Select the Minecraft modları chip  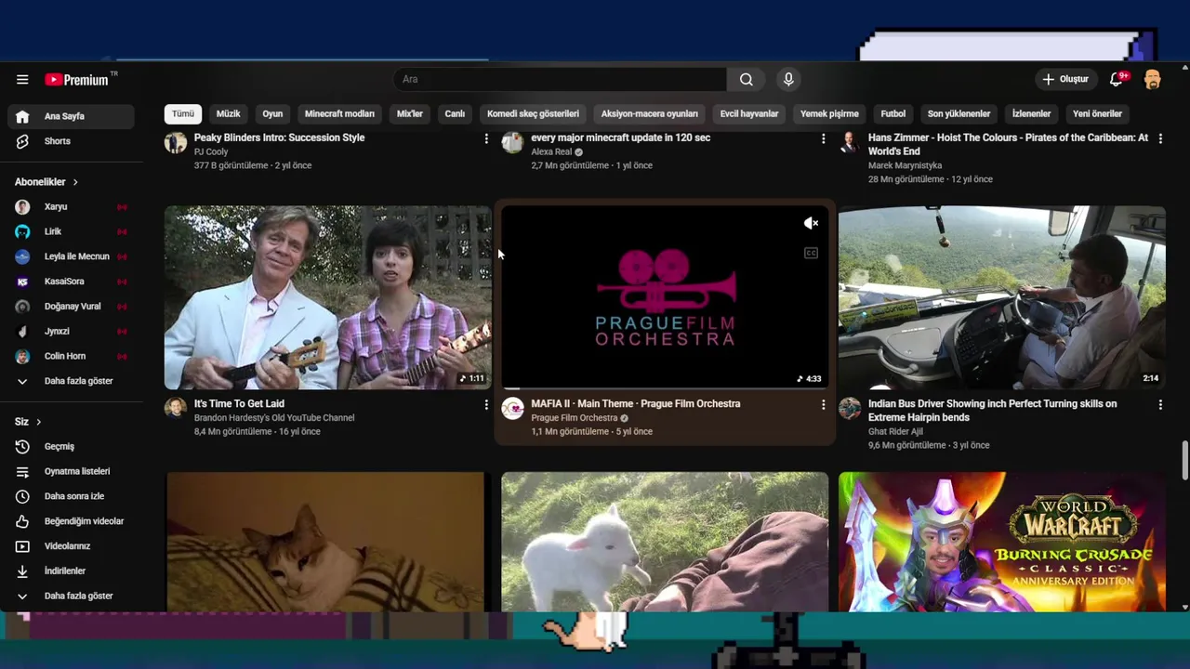[x=339, y=114]
